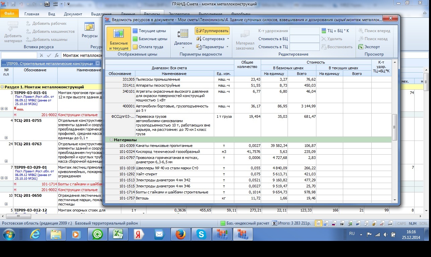Expand the Параметры dropdown
This screenshot has height=257, width=431.
click(212, 47)
